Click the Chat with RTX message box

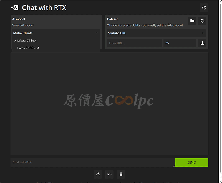[93, 163]
